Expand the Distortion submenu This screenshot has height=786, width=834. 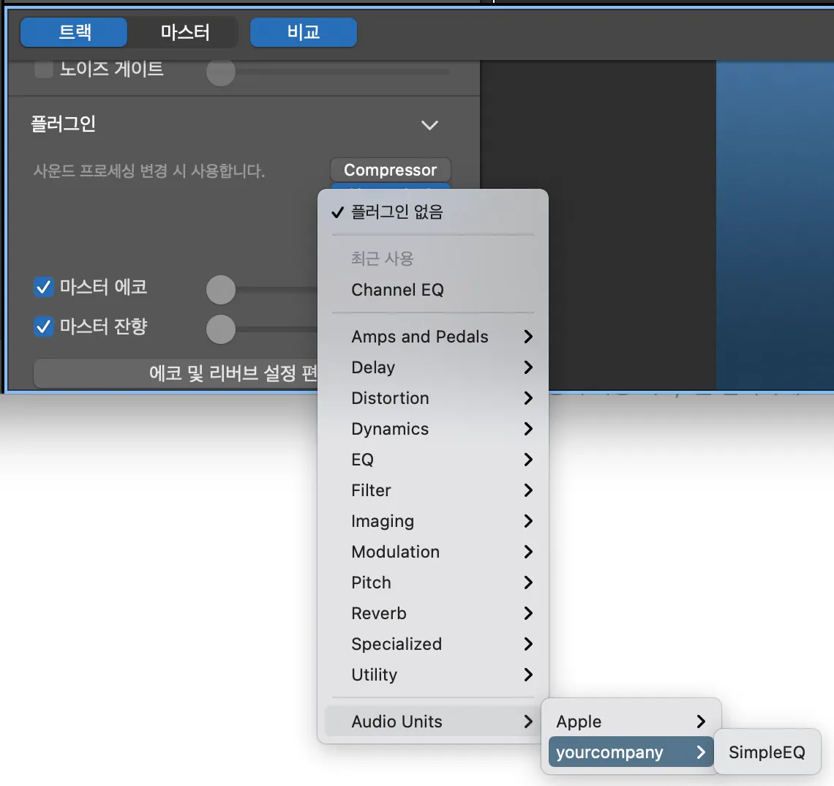pos(432,398)
